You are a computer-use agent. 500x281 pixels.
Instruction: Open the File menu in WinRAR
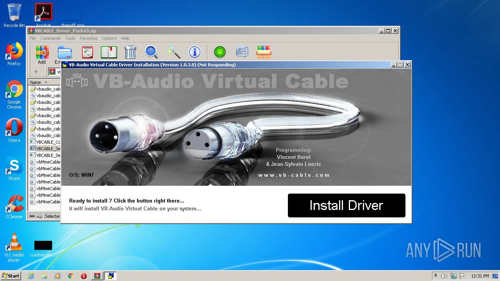(32, 38)
